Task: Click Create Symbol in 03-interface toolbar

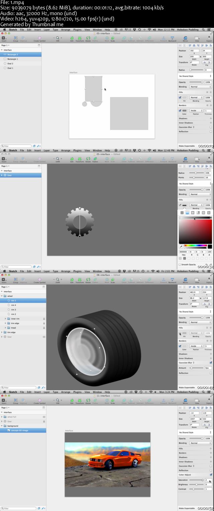Action: tap(40, 38)
